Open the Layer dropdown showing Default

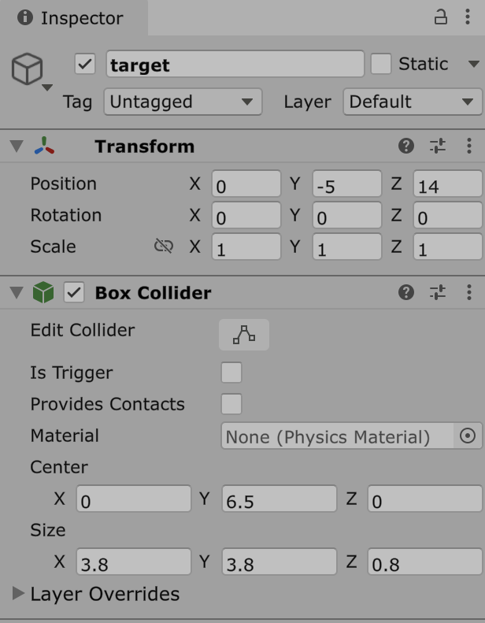pos(413,102)
